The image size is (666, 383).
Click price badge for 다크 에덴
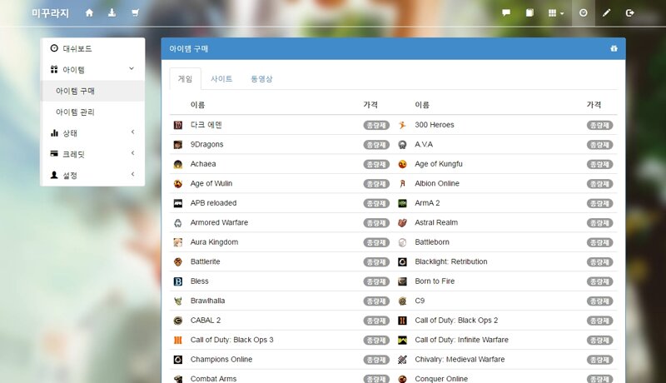click(376, 125)
